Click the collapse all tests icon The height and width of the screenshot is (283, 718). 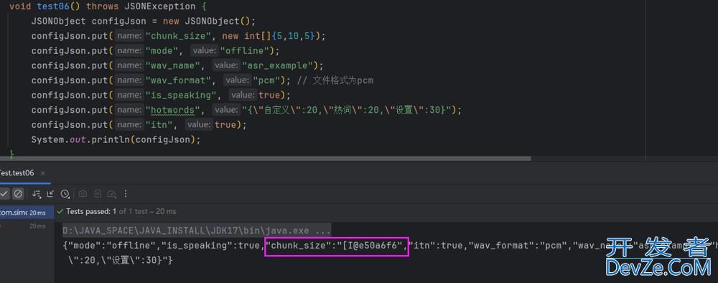tap(50, 194)
